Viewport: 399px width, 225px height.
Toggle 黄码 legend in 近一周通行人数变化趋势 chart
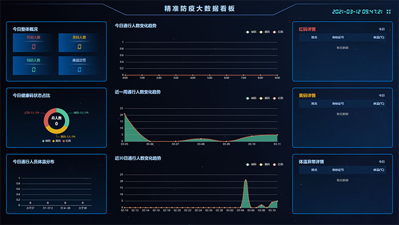[264, 98]
